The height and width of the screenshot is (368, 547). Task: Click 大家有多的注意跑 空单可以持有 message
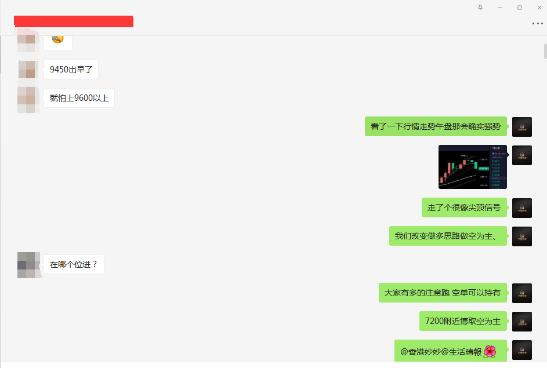pyautogui.click(x=443, y=293)
